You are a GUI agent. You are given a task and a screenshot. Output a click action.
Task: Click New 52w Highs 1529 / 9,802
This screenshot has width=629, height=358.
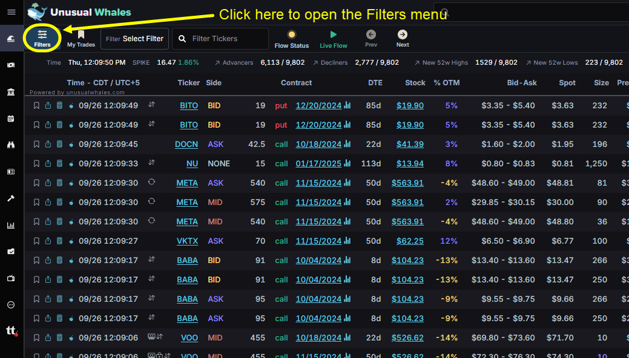[x=466, y=62]
